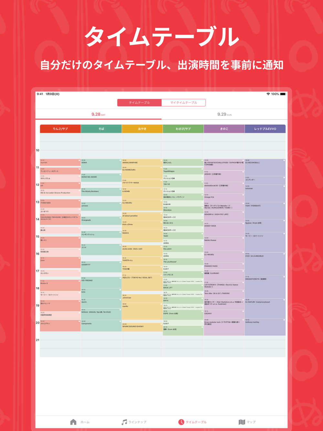The height and width of the screenshot is (431, 323).
Task: Switch to the 9.29 SUN day tab
Action: [x=224, y=114]
